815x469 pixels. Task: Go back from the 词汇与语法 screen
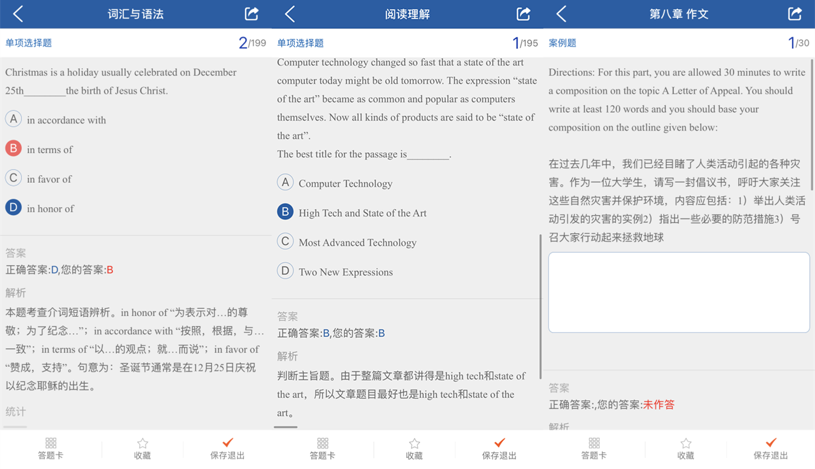(18, 14)
